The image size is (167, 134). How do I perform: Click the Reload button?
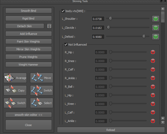tap(111, 130)
